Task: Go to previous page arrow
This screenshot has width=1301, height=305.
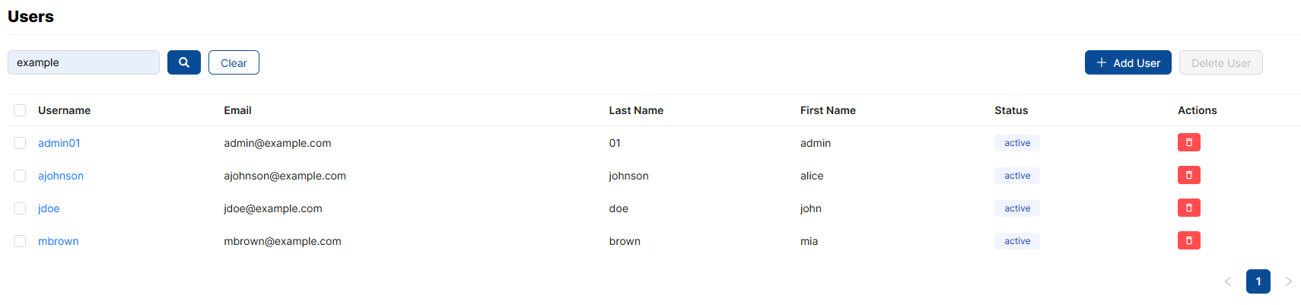Action: coord(1227,281)
